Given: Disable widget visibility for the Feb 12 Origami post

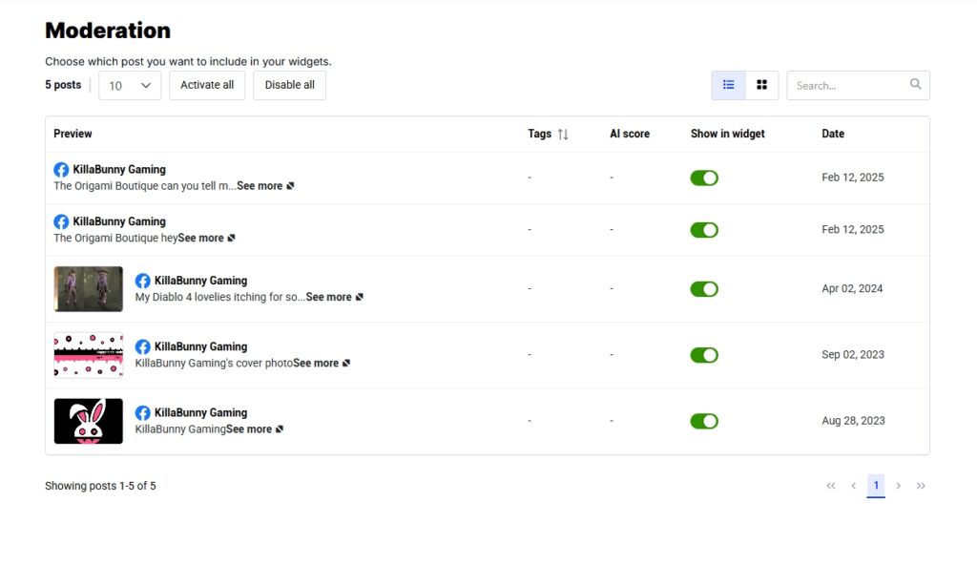Looking at the screenshot, I should (x=704, y=178).
